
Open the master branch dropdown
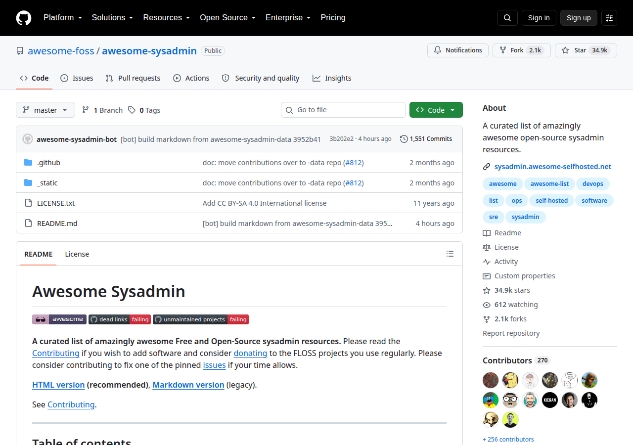click(x=45, y=110)
